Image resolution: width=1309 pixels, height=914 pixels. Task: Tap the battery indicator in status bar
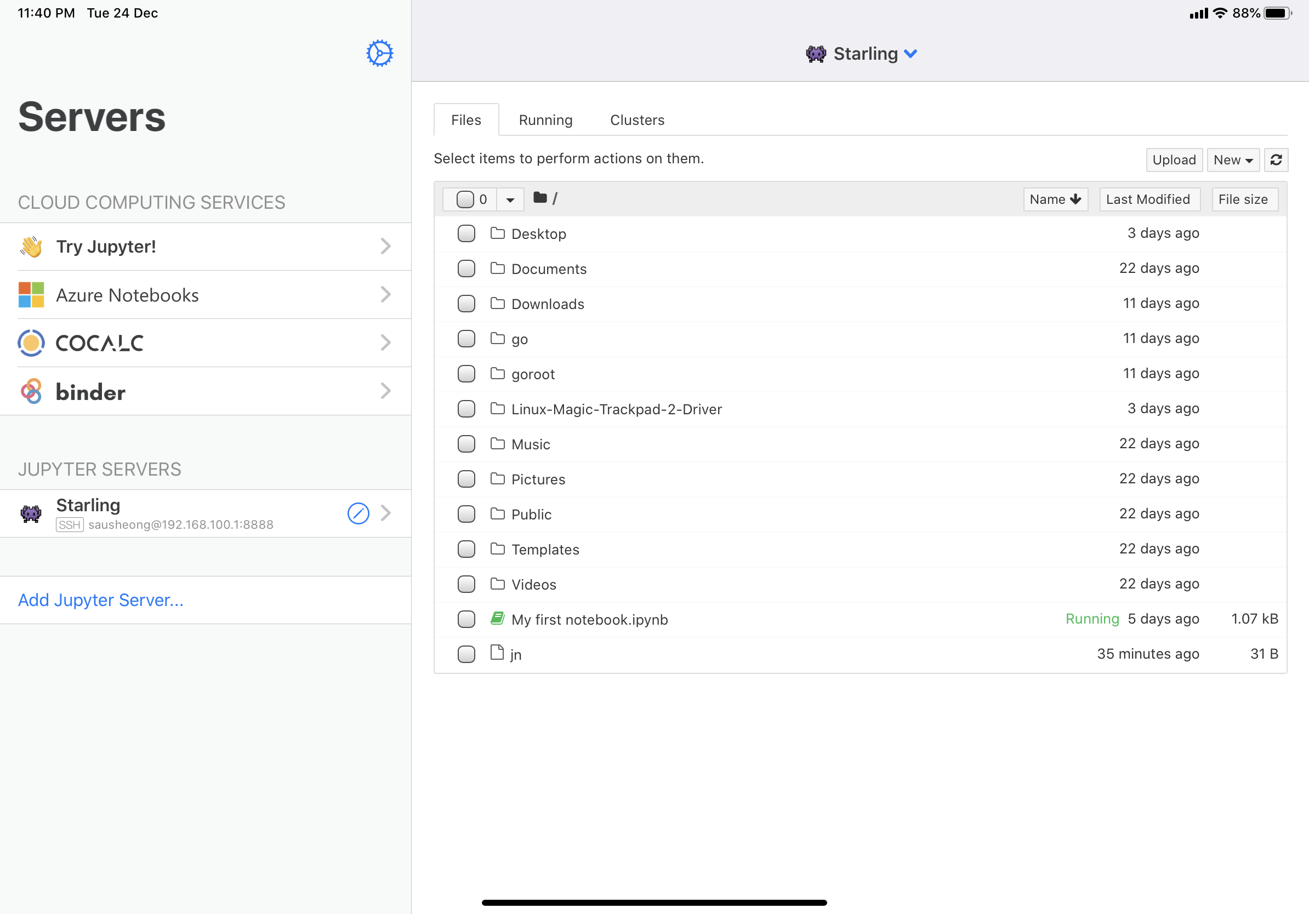[x=1278, y=13]
